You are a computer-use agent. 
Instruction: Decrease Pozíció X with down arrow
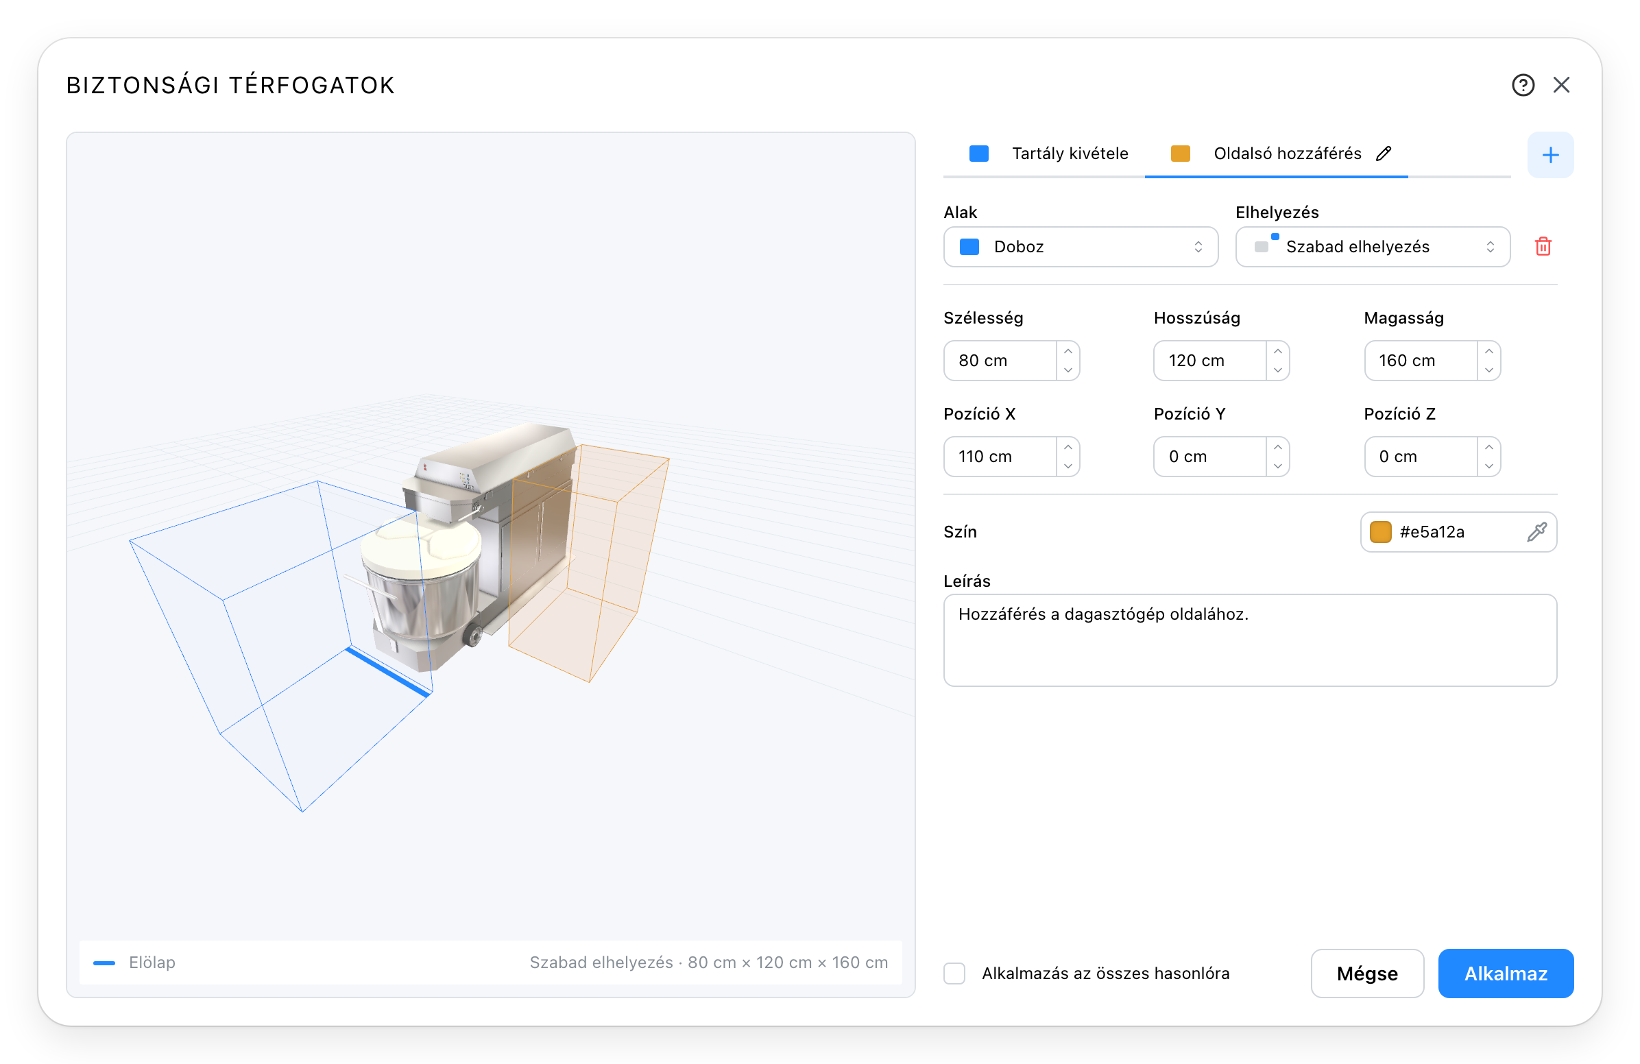pos(1068,466)
